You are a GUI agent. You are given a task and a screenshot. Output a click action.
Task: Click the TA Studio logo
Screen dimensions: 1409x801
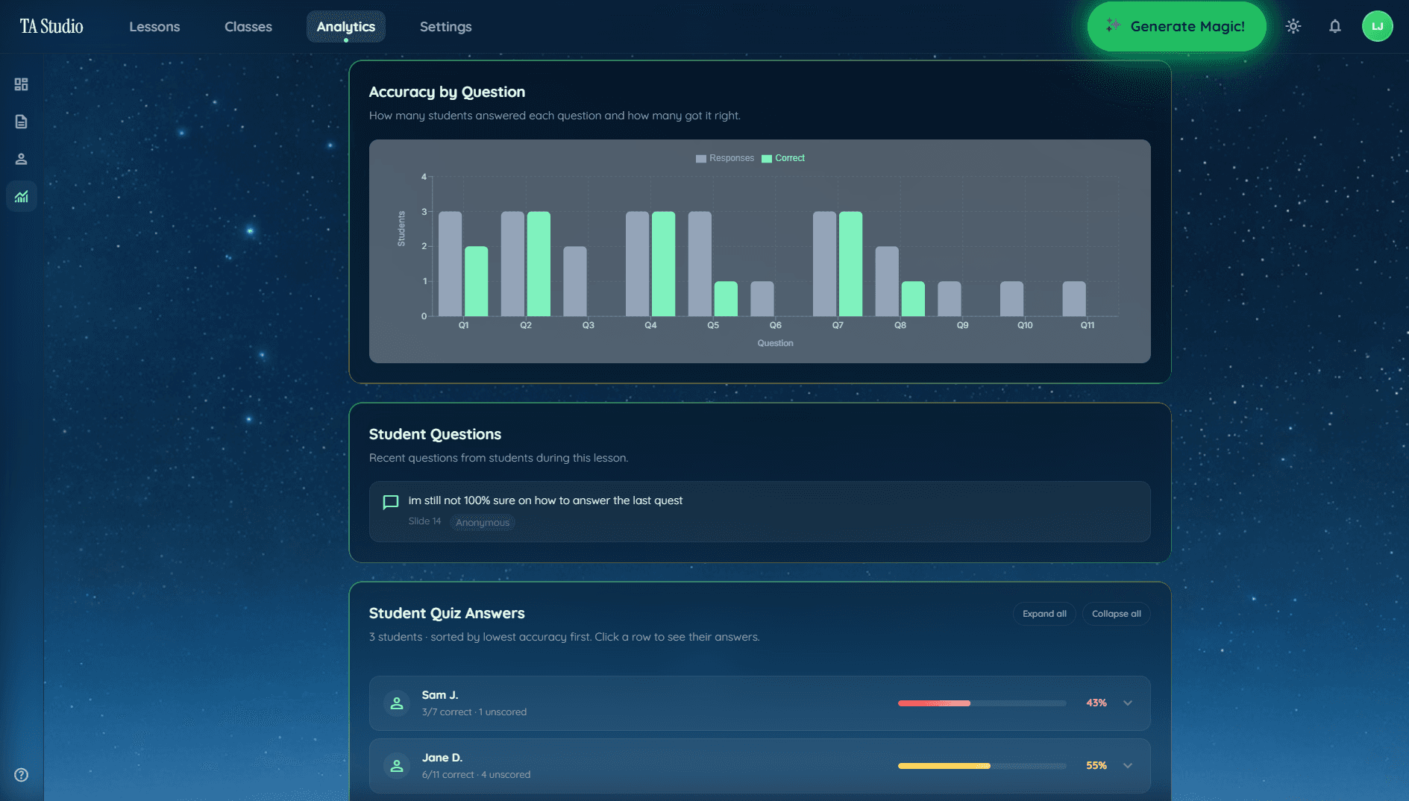point(51,27)
